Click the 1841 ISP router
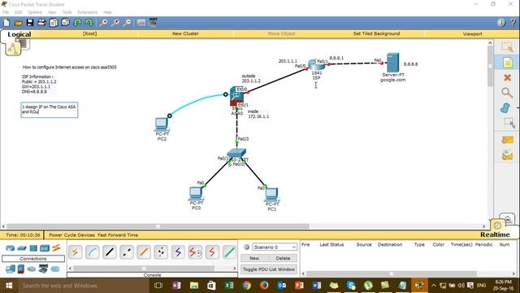Viewport: 520px width, 293px height. click(315, 65)
